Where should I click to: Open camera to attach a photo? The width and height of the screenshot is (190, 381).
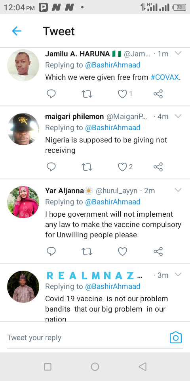pyautogui.click(x=176, y=337)
